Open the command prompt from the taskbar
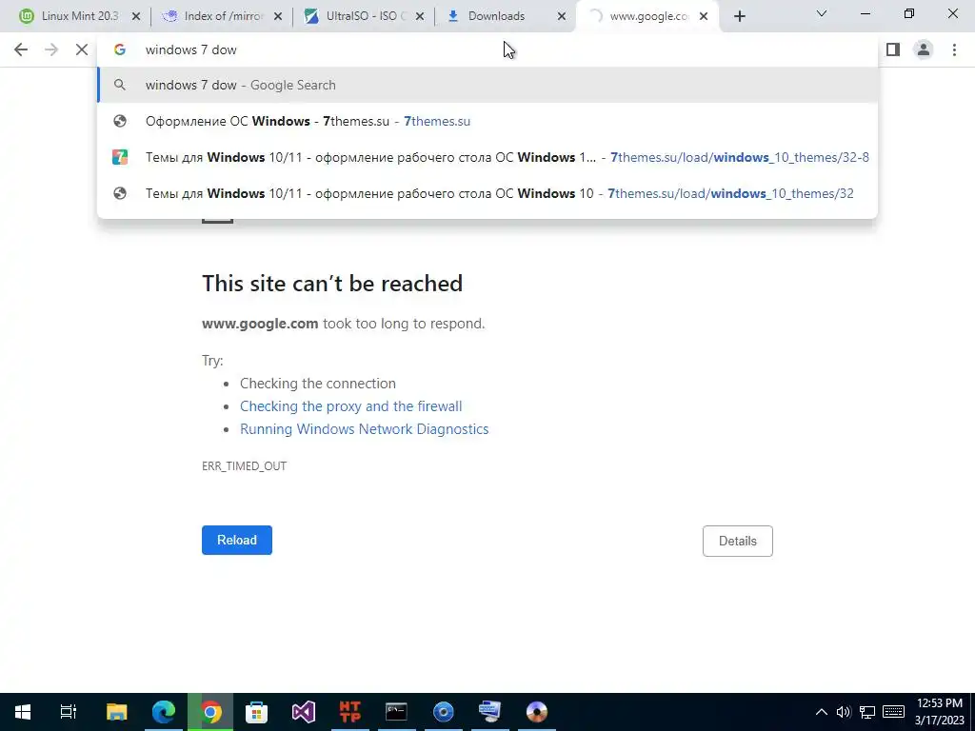This screenshot has height=731, width=975. (x=396, y=712)
